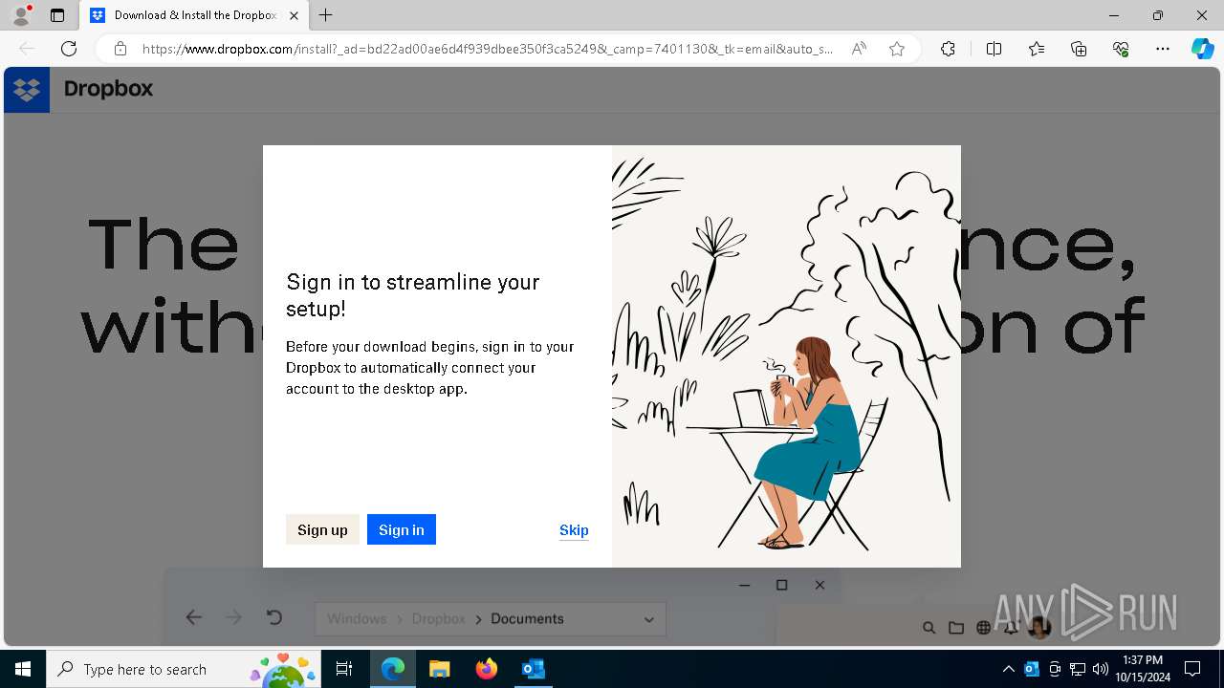The image size is (1224, 688).
Task: Add this page to favorites
Action: (x=897, y=49)
